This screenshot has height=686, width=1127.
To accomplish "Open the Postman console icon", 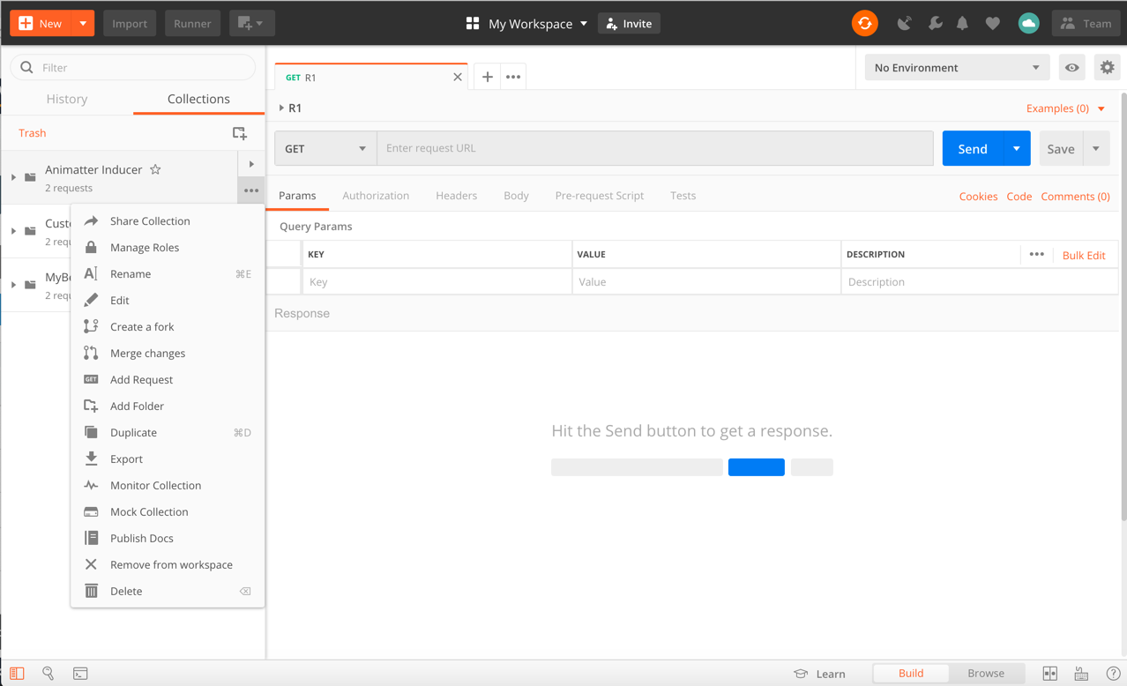I will pos(80,674).
